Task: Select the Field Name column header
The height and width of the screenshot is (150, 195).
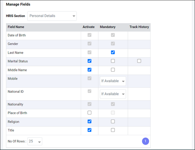Action: pyautogui.click(x=16, y=27)
